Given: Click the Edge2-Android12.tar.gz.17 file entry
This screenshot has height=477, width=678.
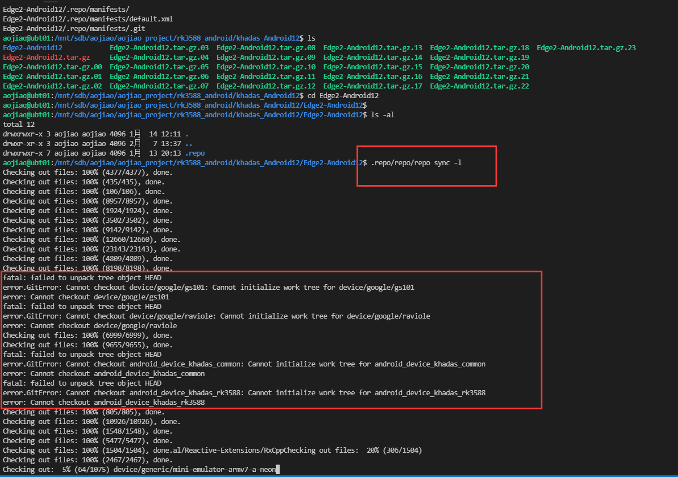Looking at the screenshot, I should click(372, 86).
